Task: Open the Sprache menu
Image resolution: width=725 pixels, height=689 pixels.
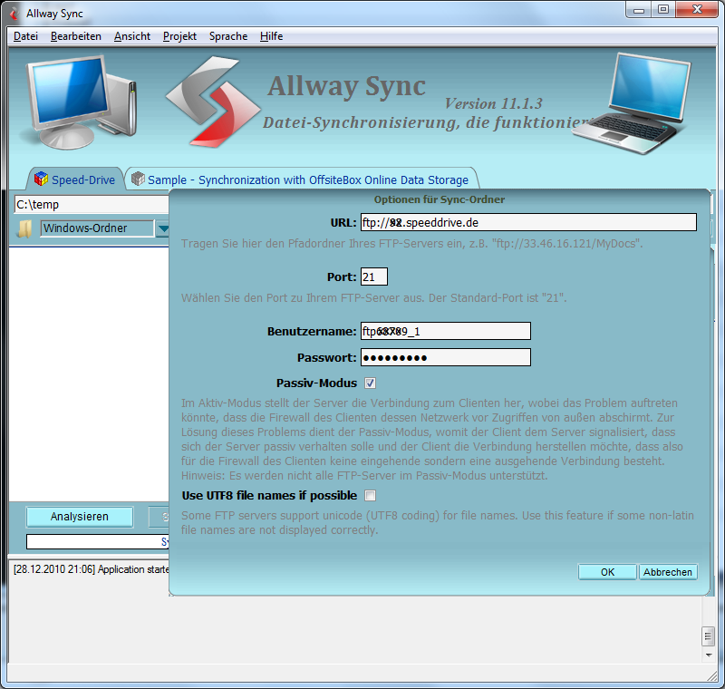Action: click(227, 36)
